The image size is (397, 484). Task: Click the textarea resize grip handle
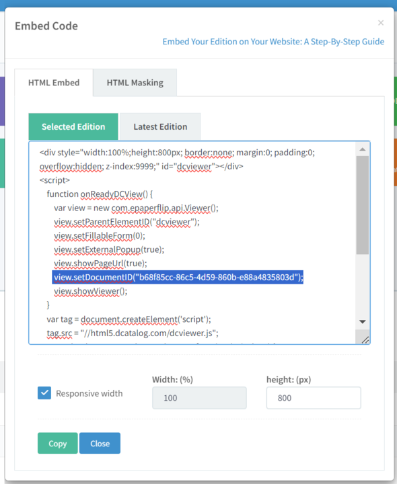click(365, 340)
